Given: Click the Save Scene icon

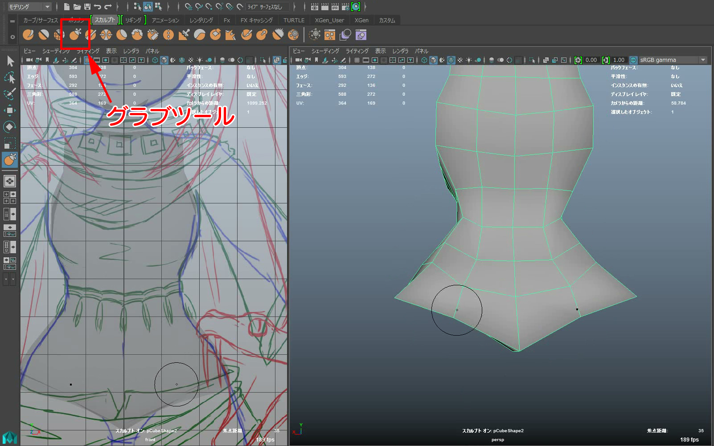Looking at the screenshot, I should [x=87, y=7].
